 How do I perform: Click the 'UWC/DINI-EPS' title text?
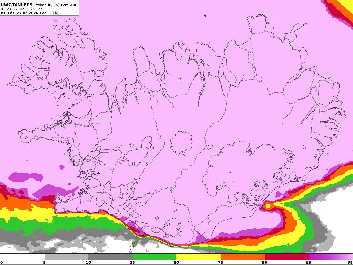point(17,5)
